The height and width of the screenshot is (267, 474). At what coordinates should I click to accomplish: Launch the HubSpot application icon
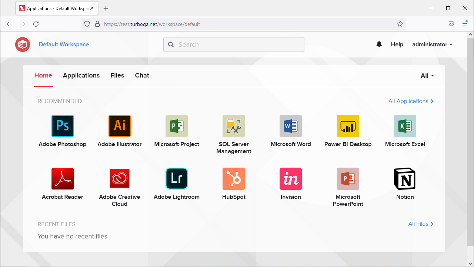point(234,179)
